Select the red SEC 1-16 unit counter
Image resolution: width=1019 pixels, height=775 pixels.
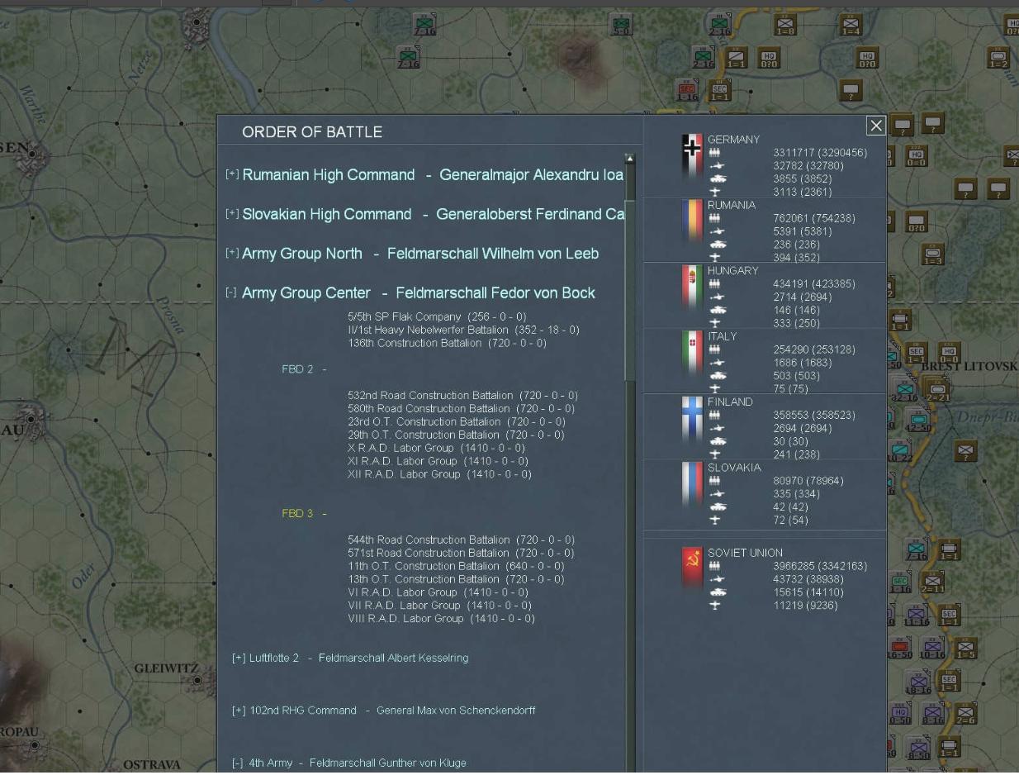click(x=686, y=91)
